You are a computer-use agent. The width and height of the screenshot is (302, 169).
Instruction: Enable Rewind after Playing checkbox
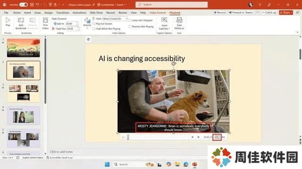(x=130, y=26)
